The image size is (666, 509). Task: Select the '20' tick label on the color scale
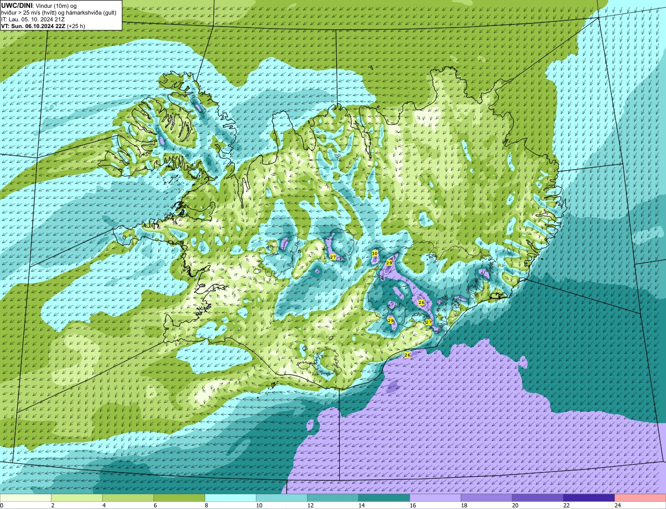[515, 505]
